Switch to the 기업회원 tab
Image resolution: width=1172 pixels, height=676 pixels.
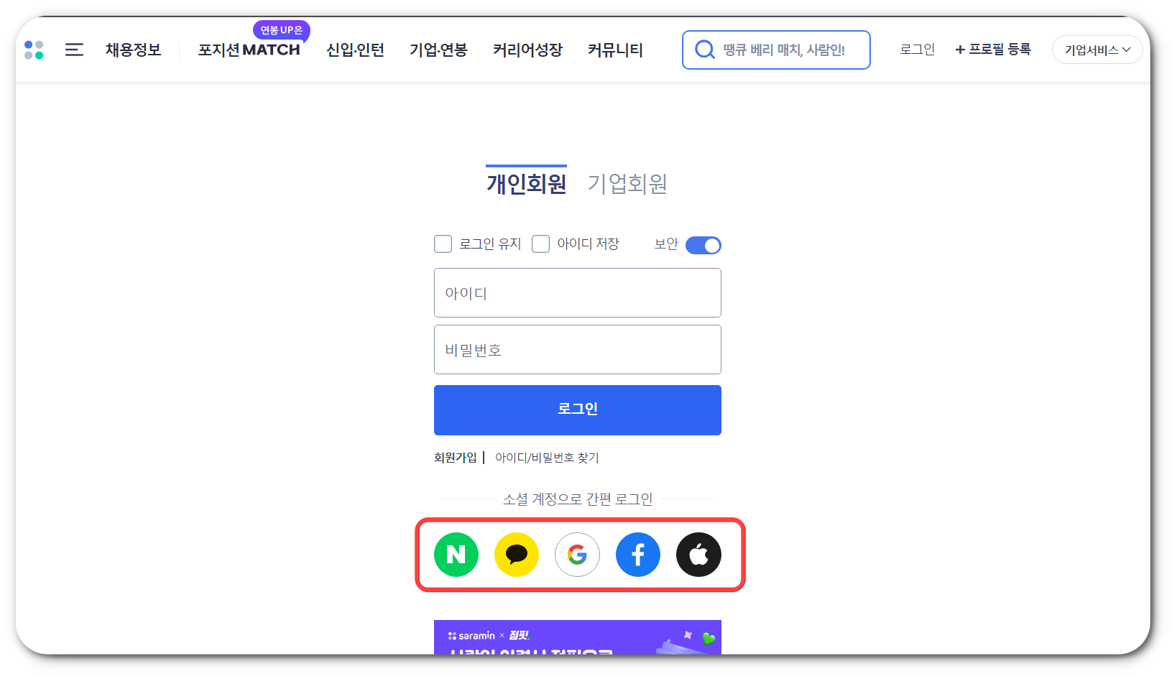pyautogui.click(x=627, y=183)
